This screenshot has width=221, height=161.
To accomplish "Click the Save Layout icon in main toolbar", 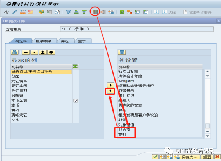I will [111, 12].
